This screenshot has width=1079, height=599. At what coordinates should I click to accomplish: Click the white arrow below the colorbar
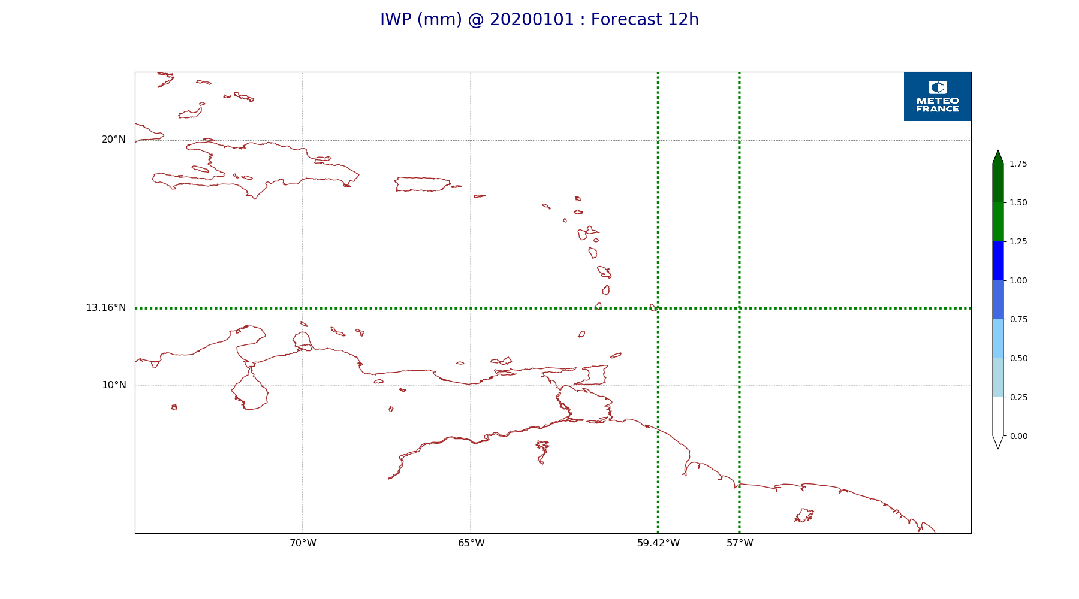997,442
